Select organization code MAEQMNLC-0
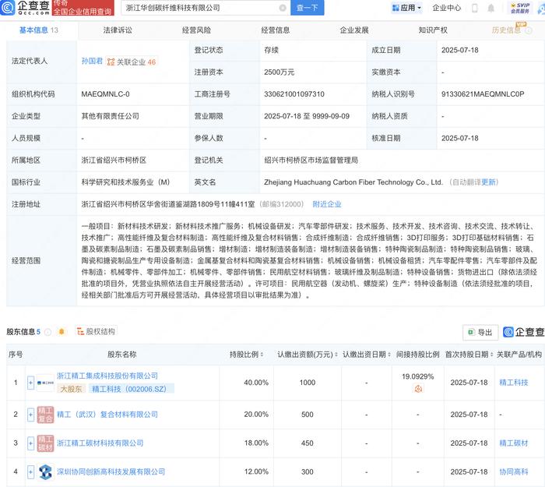The height and width of the screenshot is (487, 545). click(x=105, y=94)
